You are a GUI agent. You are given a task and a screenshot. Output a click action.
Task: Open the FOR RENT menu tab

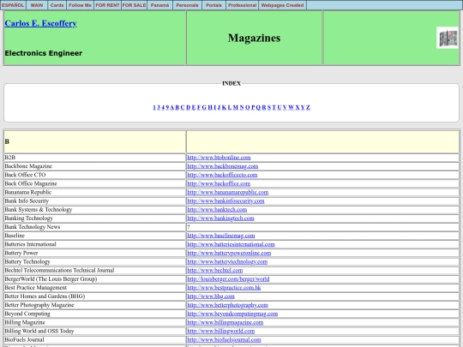pyautogui.click(x=107, y=5)
